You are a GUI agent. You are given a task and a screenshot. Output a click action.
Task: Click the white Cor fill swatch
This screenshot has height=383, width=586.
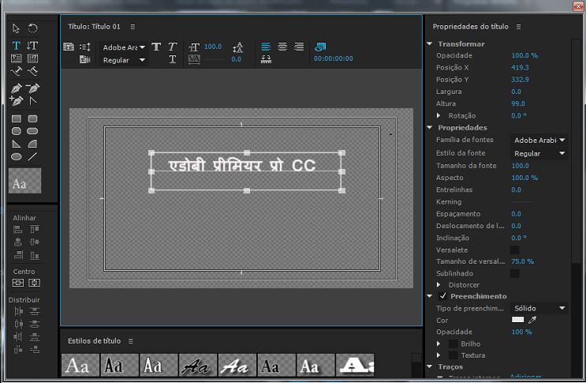click(x=517, y=319)
